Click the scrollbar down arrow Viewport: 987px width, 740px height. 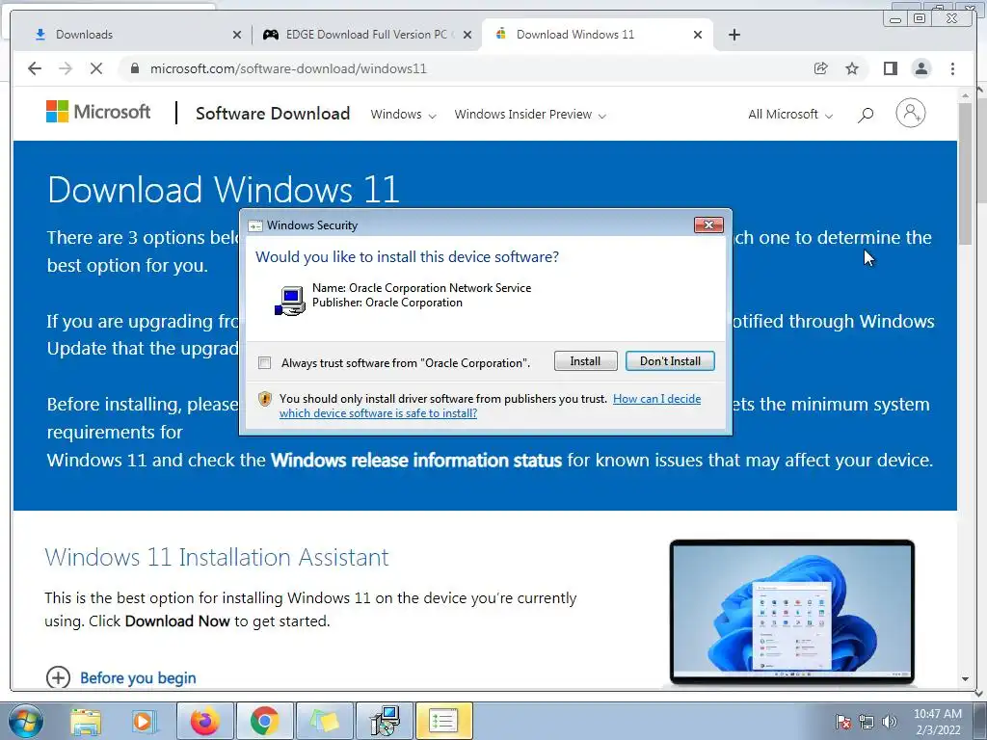point(966,679)
